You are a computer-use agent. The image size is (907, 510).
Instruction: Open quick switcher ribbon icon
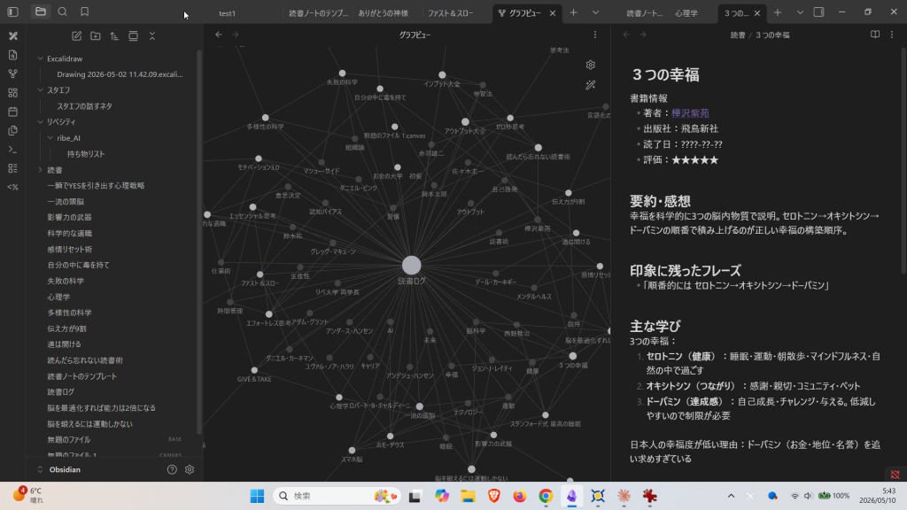tap(12, 55)
